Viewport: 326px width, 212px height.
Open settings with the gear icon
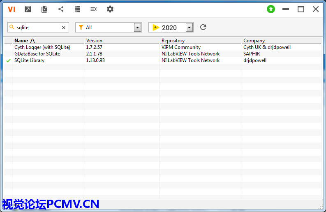coord(110,9)
